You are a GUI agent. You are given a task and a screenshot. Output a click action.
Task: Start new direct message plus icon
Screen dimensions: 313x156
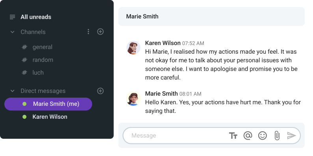[101, 91]
